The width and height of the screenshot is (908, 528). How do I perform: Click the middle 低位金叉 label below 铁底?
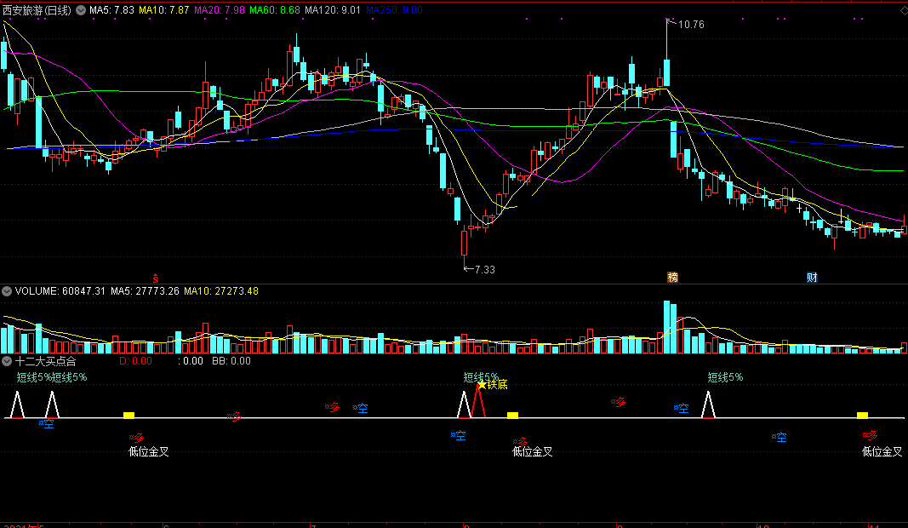pos(532,451)
